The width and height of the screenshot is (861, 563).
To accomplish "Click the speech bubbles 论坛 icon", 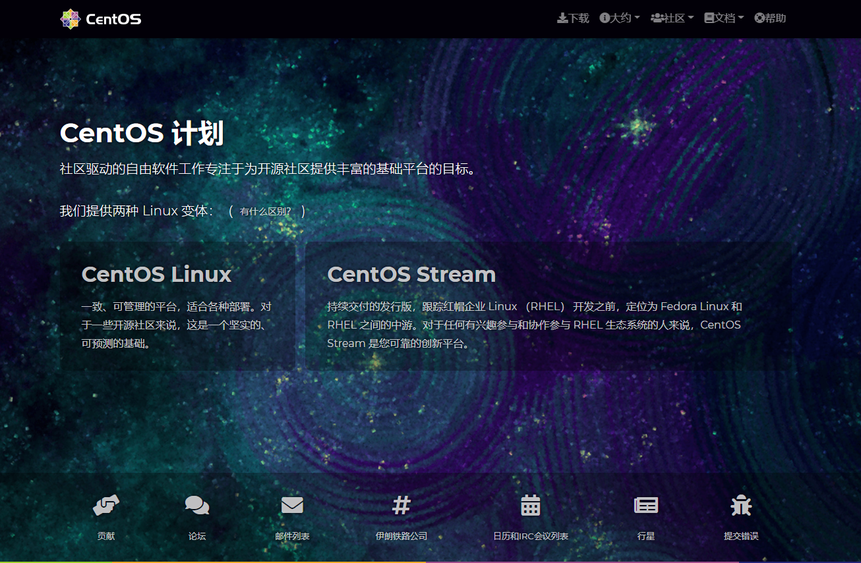I will 197,505.
